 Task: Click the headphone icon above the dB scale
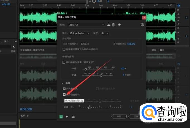click(x=179, y=6)
